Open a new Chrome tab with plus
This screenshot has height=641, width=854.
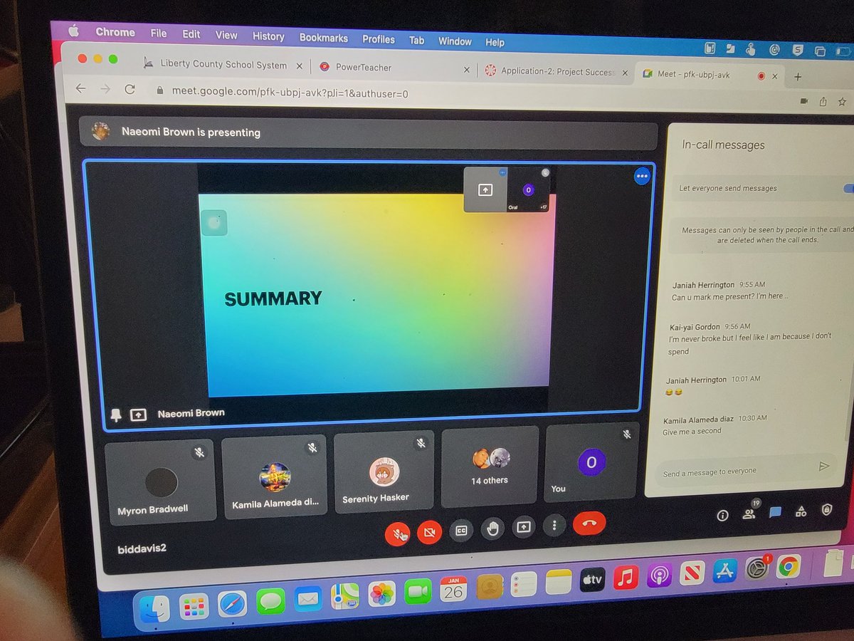pyautogui.click(x=798, y=76)
